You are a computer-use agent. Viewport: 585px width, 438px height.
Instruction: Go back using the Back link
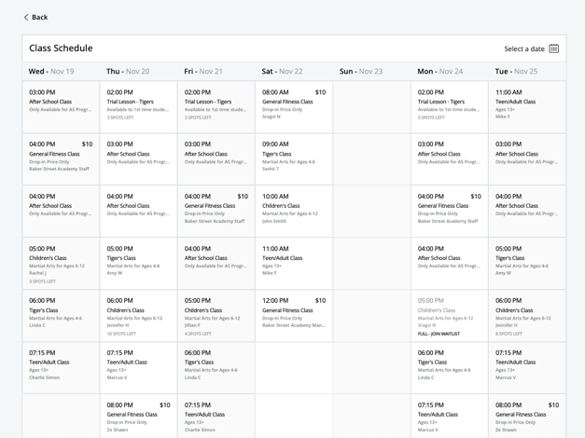pos(39,18)
